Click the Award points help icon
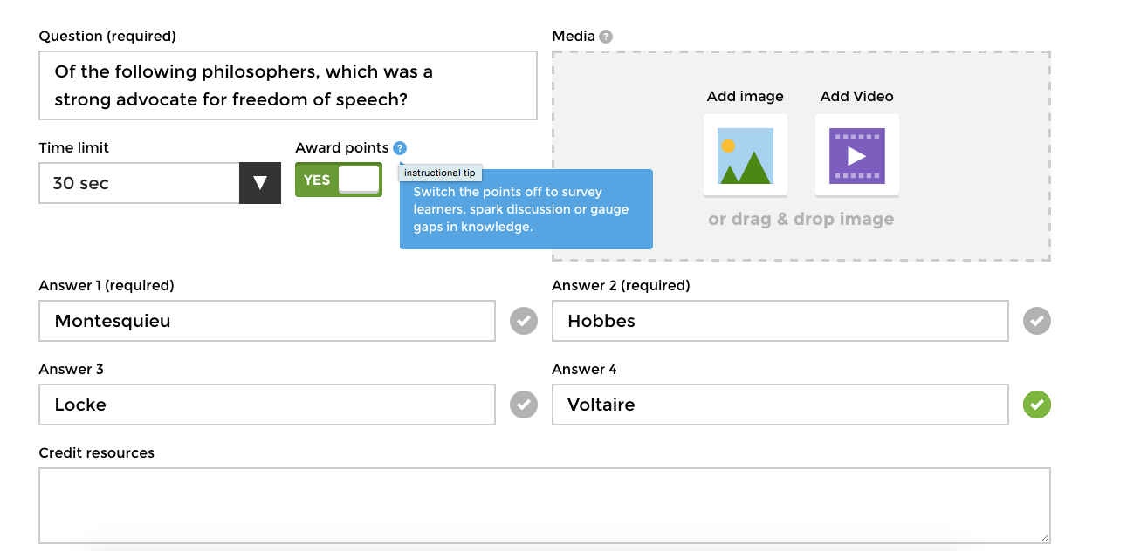 click(399, 148)
